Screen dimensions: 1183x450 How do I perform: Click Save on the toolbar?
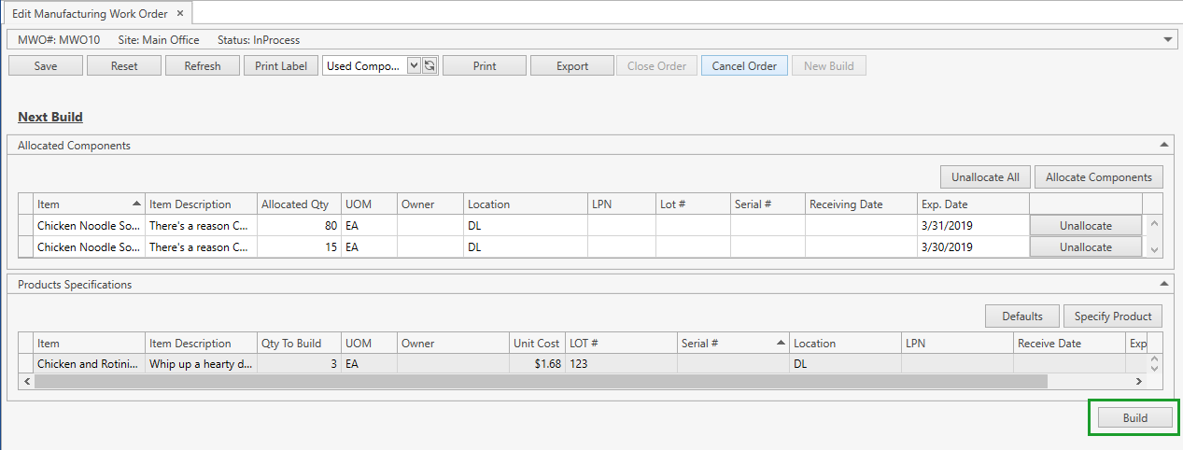46,66
